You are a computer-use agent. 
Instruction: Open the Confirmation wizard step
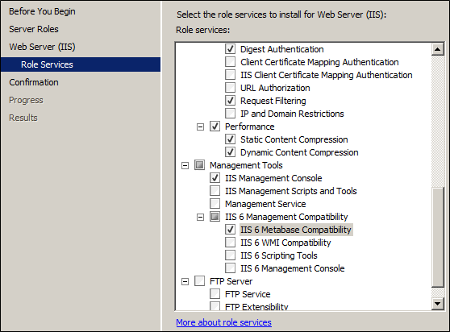(x=34, y=82)
